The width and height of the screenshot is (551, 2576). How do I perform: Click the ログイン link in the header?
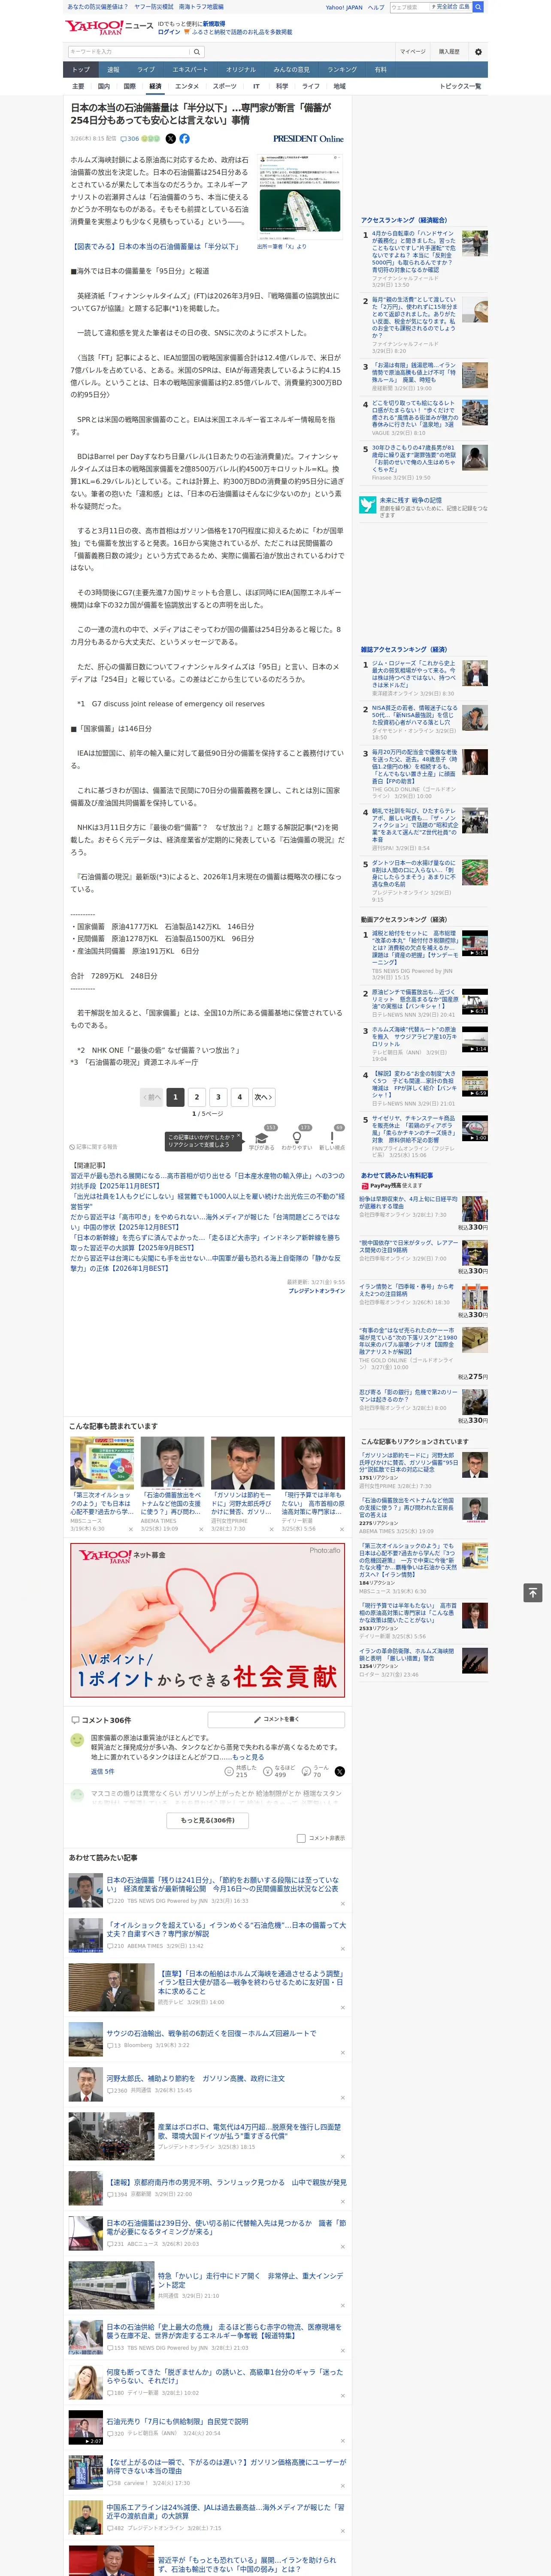coord(169,32)
